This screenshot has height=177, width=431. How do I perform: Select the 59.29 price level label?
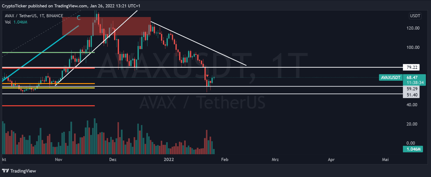[x=411, y=88]
